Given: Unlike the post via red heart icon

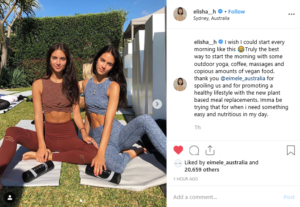Looking at the screenshot, I should pyautogui.click(x=178, y=150).
